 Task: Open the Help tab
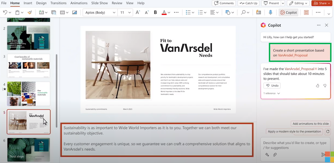click(x=141, y=3)
